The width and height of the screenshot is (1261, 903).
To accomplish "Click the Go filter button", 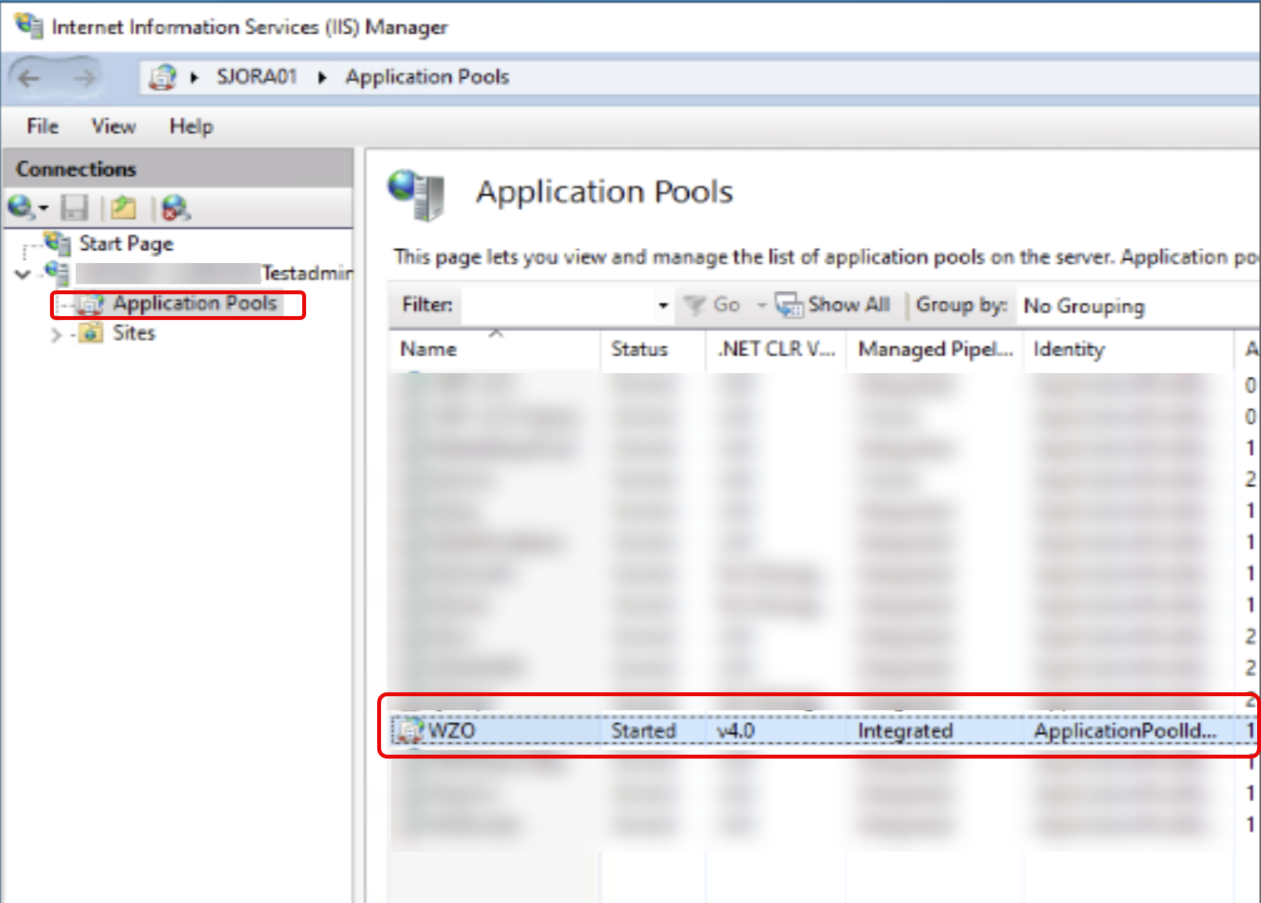I will tap(714, 305).
